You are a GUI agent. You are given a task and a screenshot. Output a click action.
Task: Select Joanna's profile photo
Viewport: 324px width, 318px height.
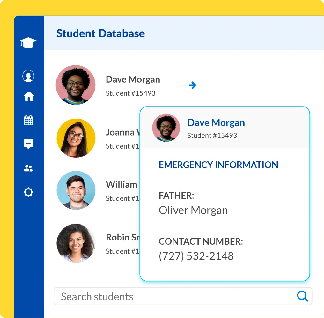pyautogui.click(x=76, y=138)
